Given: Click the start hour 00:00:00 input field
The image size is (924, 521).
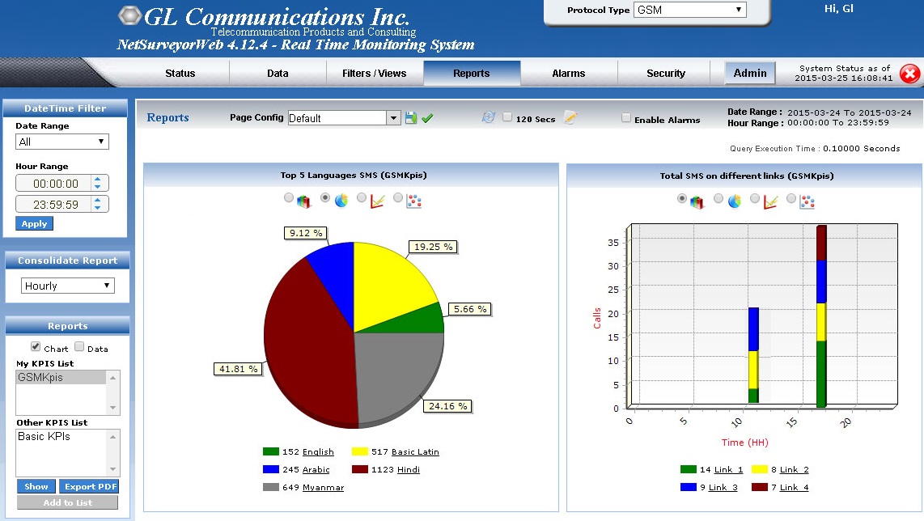Looking at the screenshot, I should [55, 184].
